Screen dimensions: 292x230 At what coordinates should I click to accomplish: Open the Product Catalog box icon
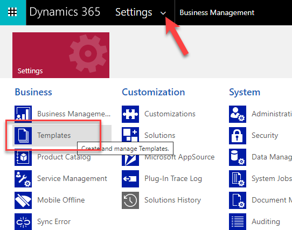click(23, 157)
